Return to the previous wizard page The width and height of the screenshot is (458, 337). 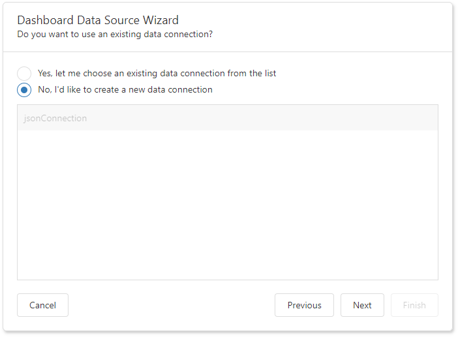pos(304,305)
